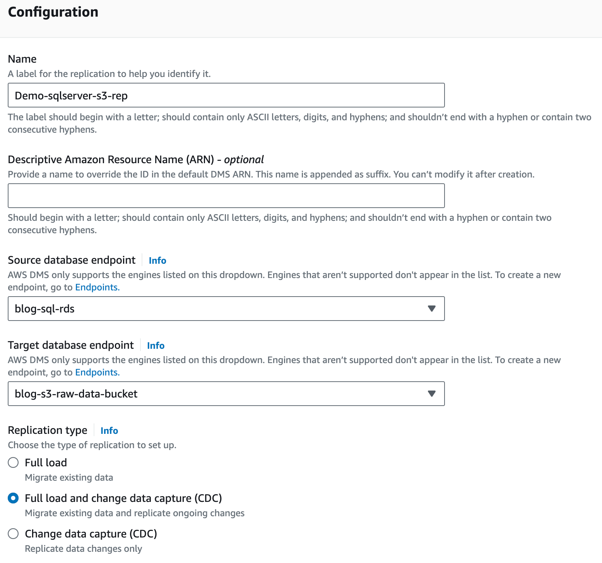The image size is (602, 563).
Task: Click Endpoints link in target endpoint section
Action: click(x=96, y=372)
